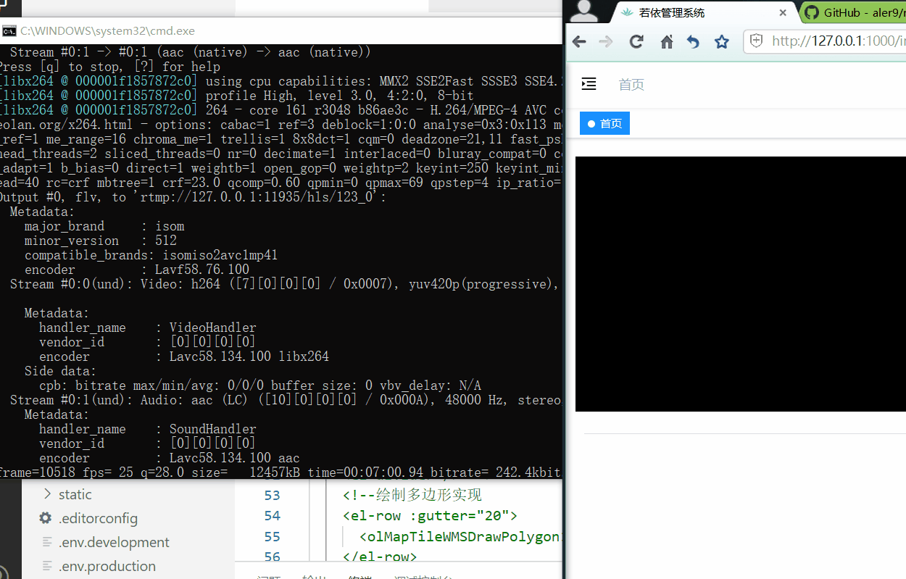Screen dimensions: 906x579
Task: Switch to the 若依管理系统 browser tab
Action: pyautogui.click(x=671, y=12)
